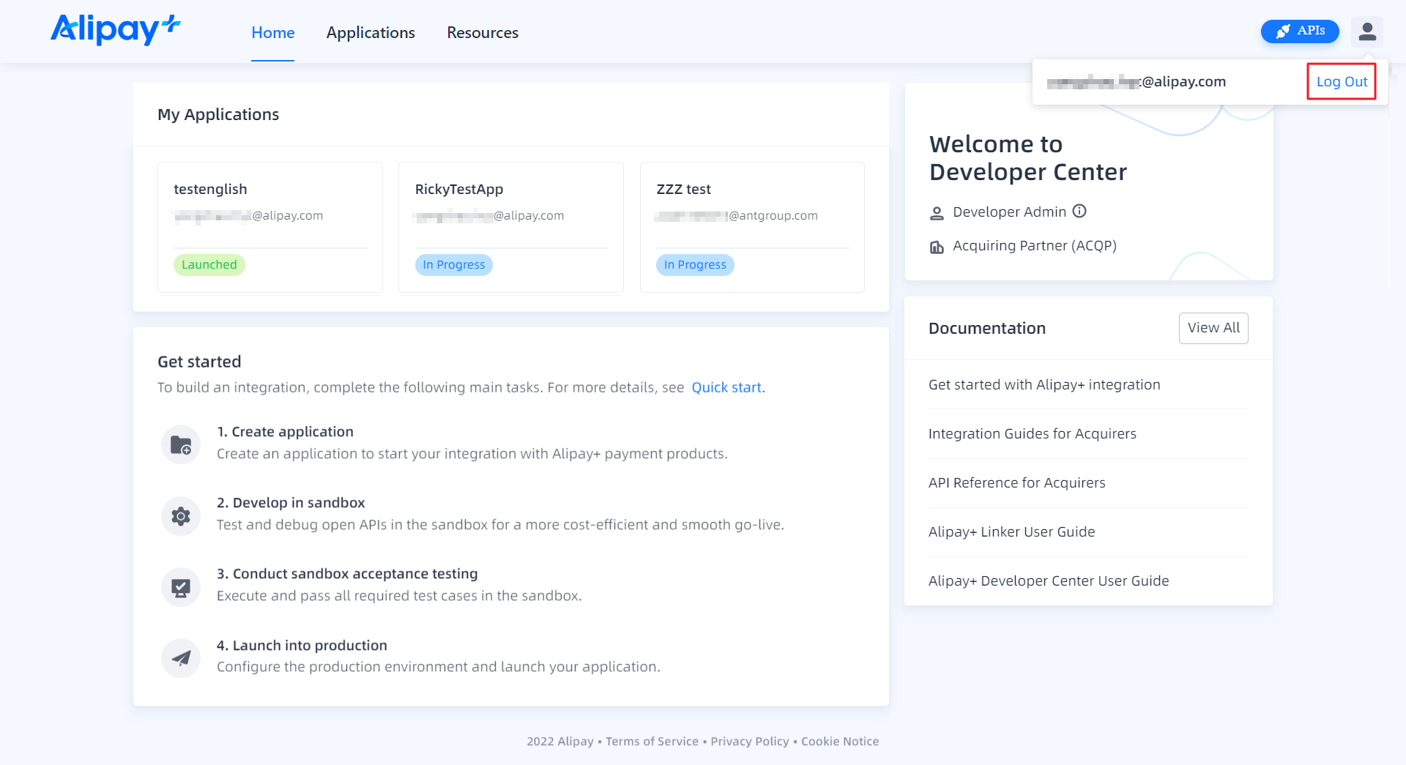
Task: Select the ZZZ test application card
Action: pos(751,227)
